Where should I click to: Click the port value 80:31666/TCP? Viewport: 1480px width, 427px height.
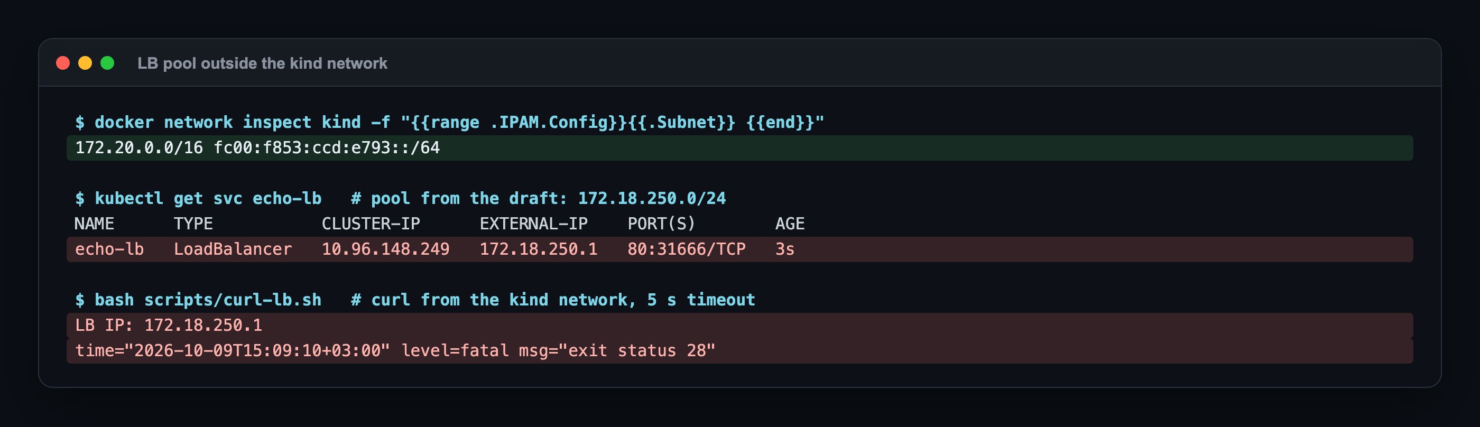[687, 249]
